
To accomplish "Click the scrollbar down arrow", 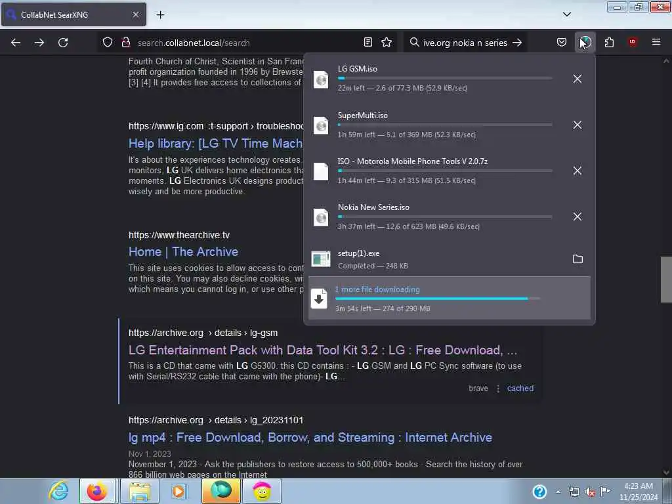I will (x=666, y=472).
